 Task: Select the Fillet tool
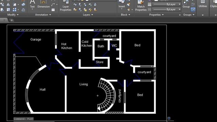click(14, 4)
